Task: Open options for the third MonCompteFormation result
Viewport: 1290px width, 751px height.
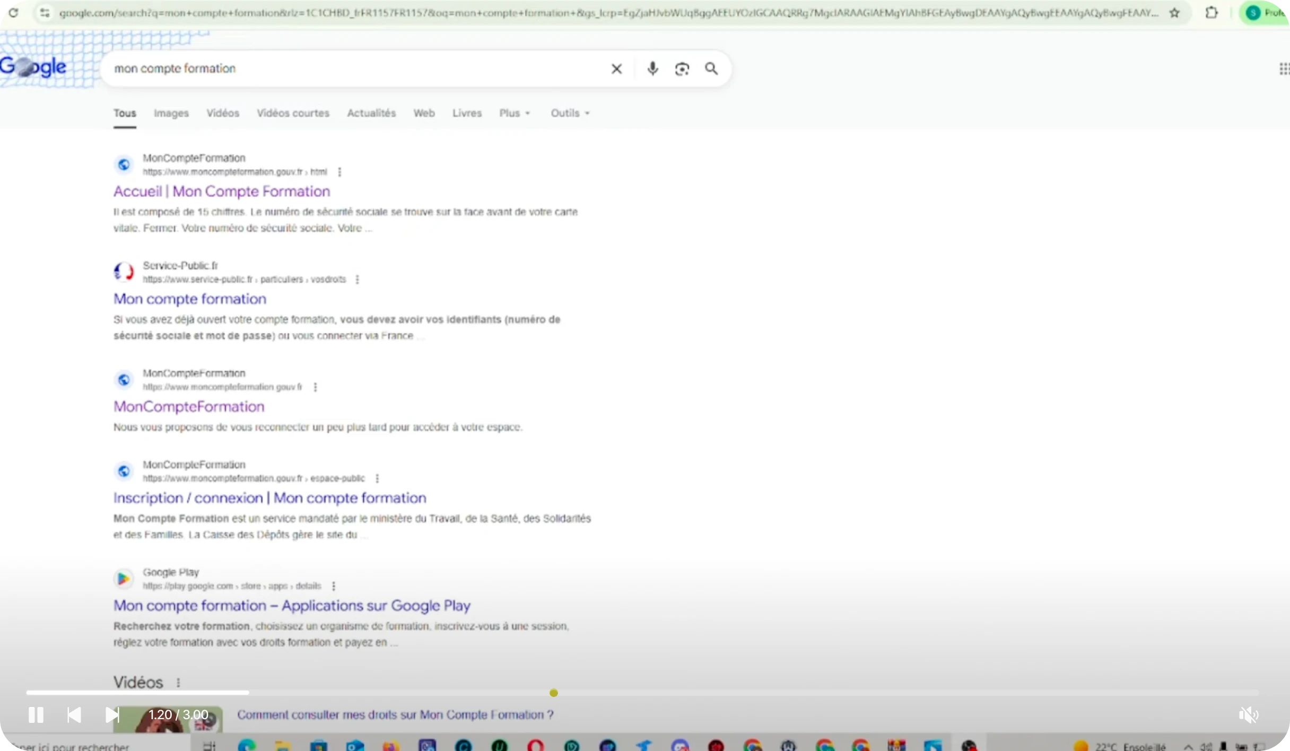Action: 315,387
